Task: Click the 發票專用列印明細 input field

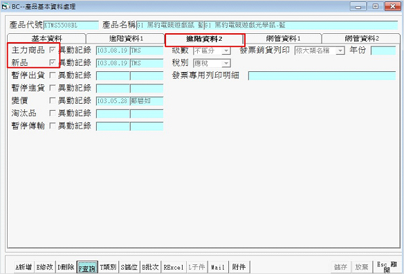Action: point(322,76)
